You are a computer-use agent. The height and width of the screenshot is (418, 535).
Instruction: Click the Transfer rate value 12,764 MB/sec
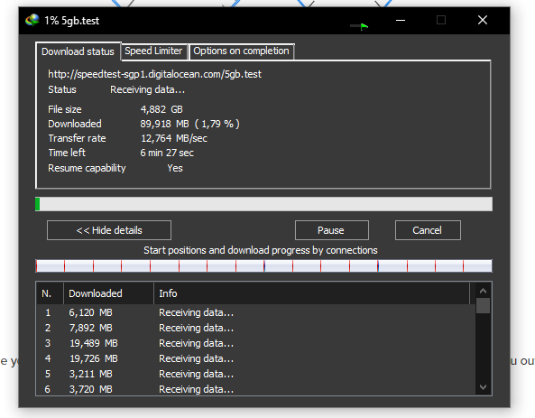174,138
